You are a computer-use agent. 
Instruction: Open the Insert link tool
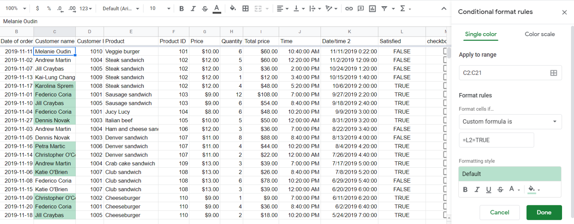point(349,8)
